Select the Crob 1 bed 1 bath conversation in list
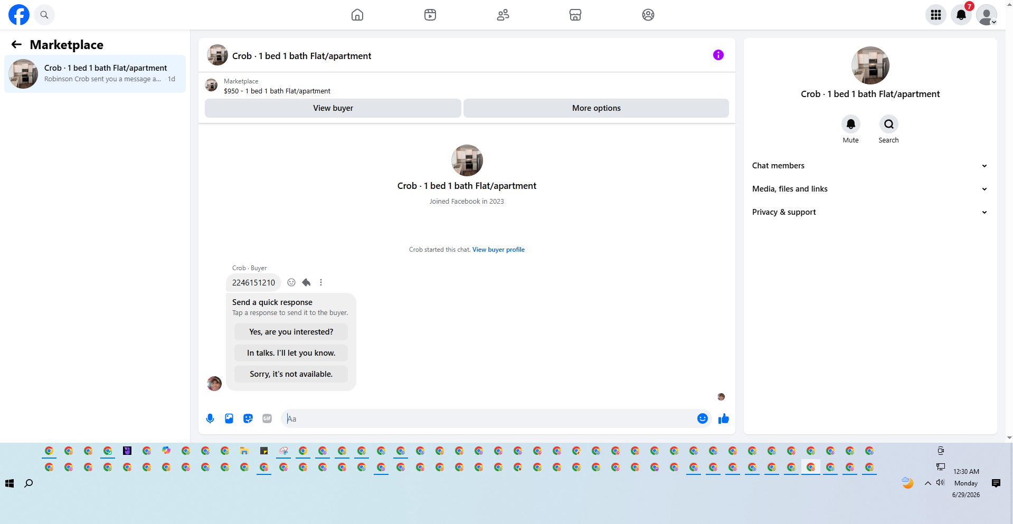The width and height of the screenshot is (1013, 524). click(95, 74)
